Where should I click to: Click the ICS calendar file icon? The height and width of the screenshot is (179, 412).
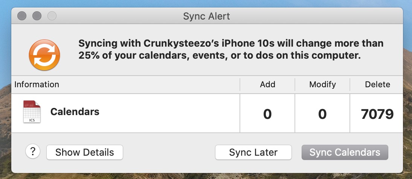tap(32, 112)
